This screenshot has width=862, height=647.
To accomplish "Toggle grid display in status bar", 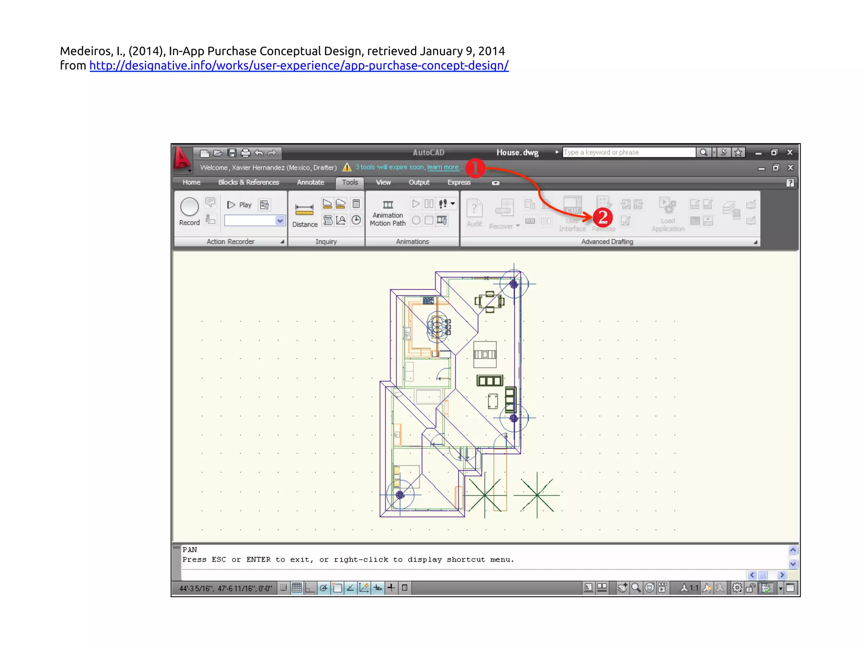I will pyautogui.click(x=297, y=588).
